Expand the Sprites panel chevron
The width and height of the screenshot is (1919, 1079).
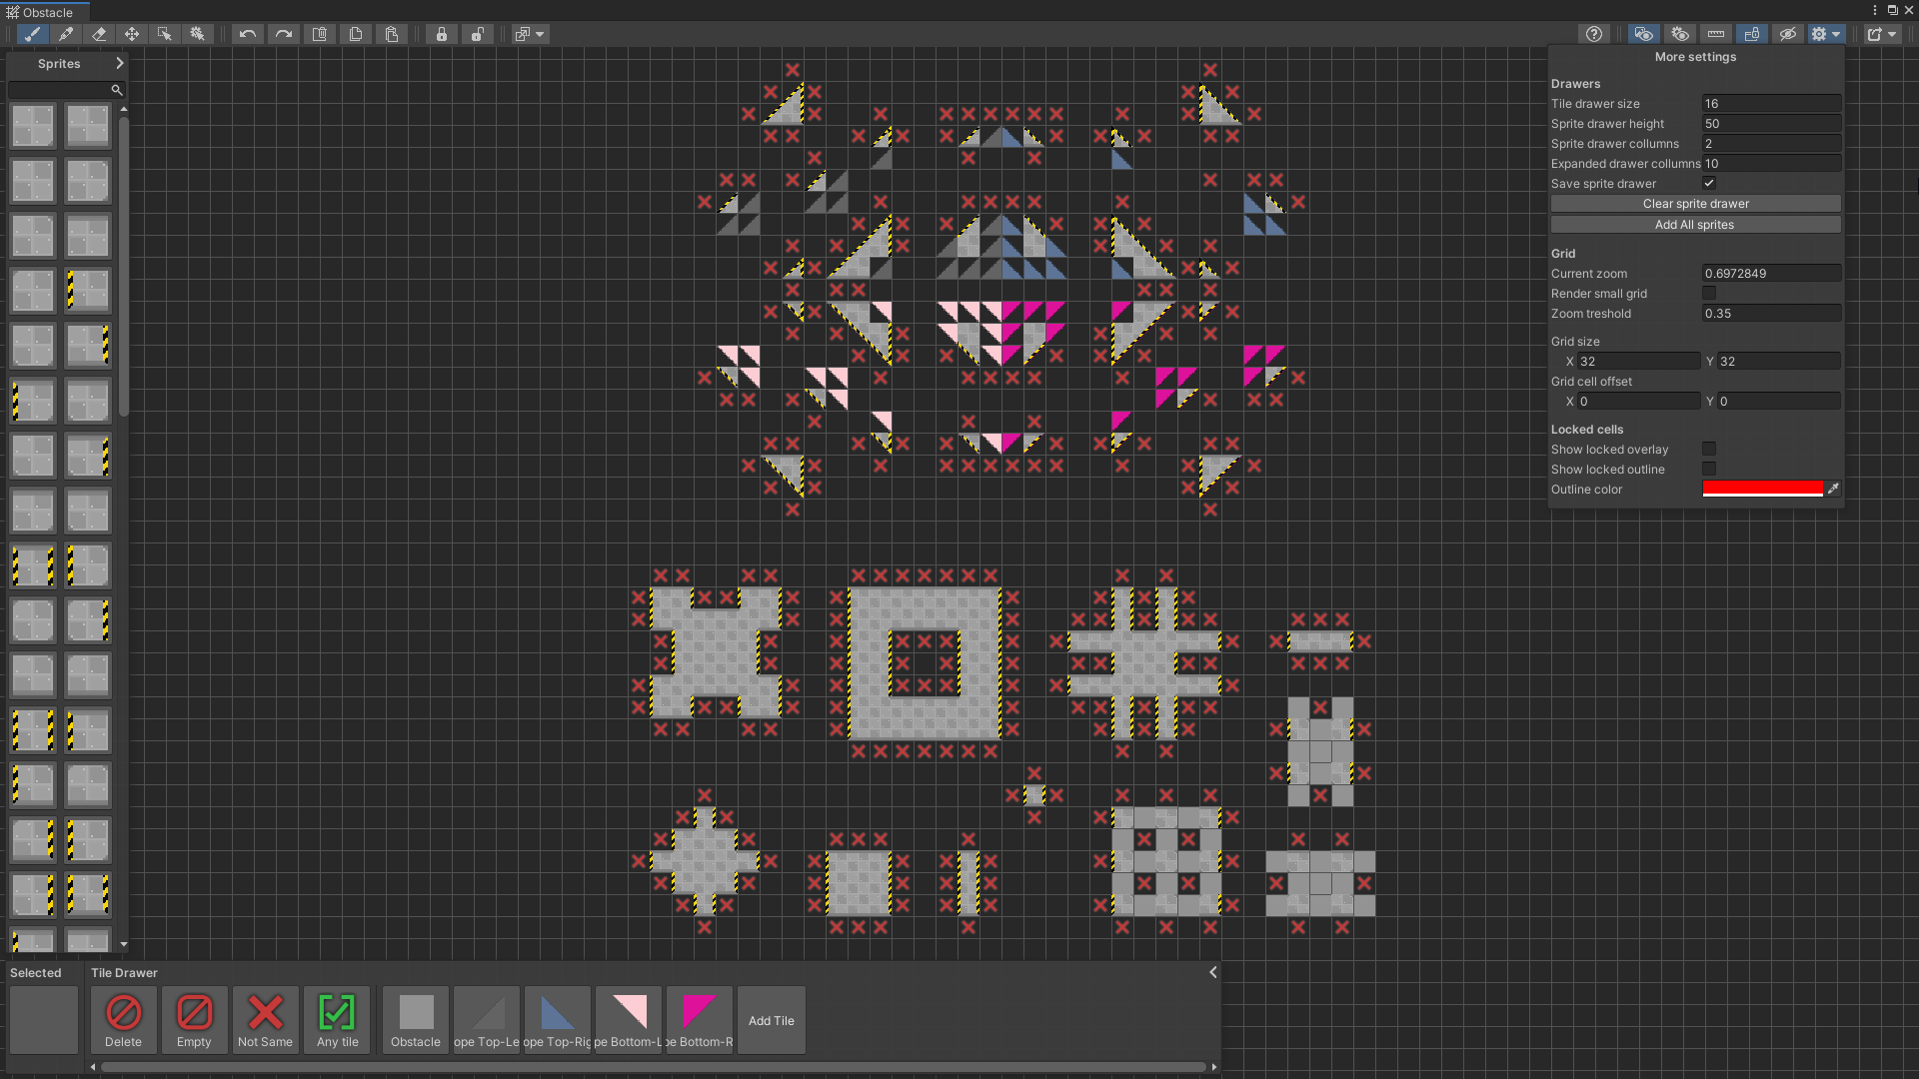120,63
